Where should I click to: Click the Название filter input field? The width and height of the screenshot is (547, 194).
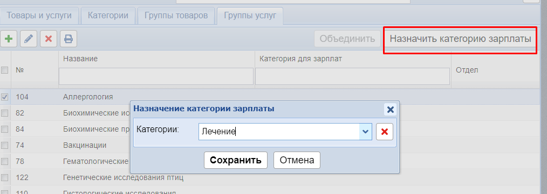coord(156,76)
